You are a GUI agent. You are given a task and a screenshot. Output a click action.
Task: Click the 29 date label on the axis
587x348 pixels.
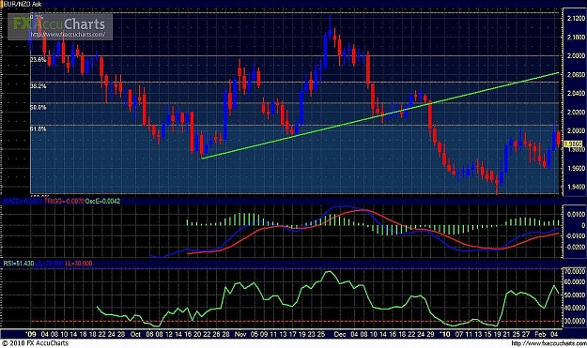[x=430, y=334]
